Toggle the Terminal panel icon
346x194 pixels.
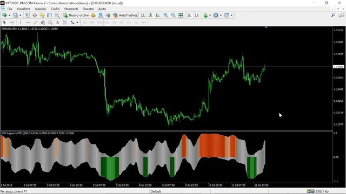(49, 15)
